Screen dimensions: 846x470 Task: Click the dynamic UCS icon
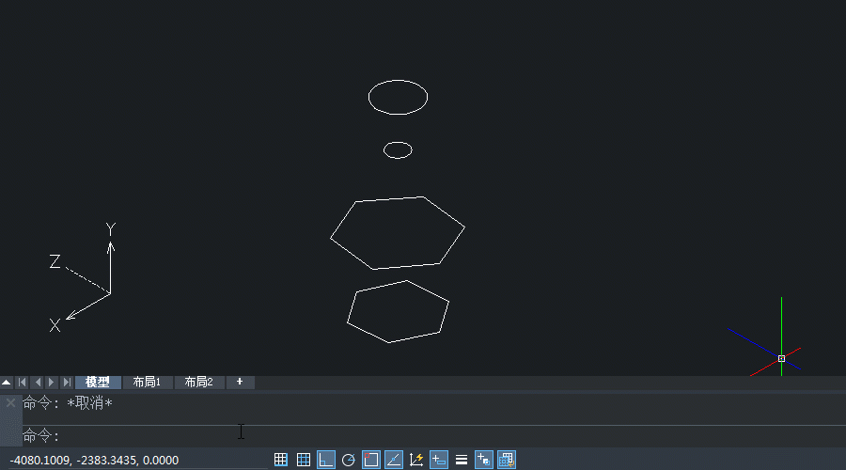click(416, 460)
